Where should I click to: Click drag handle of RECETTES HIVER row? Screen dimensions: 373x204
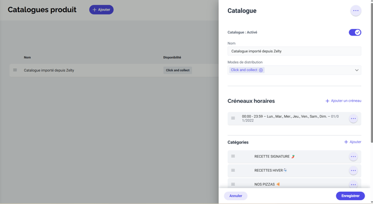click(233, 170)
